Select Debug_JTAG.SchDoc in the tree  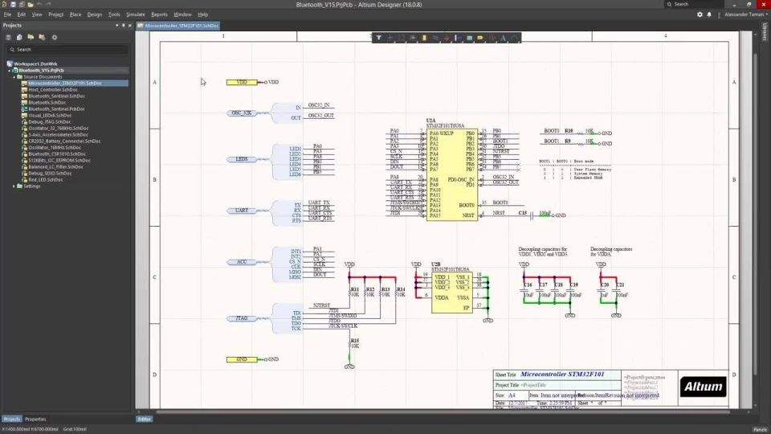(x=49, y=121)
